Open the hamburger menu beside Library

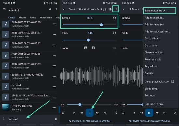click(4, 9)
